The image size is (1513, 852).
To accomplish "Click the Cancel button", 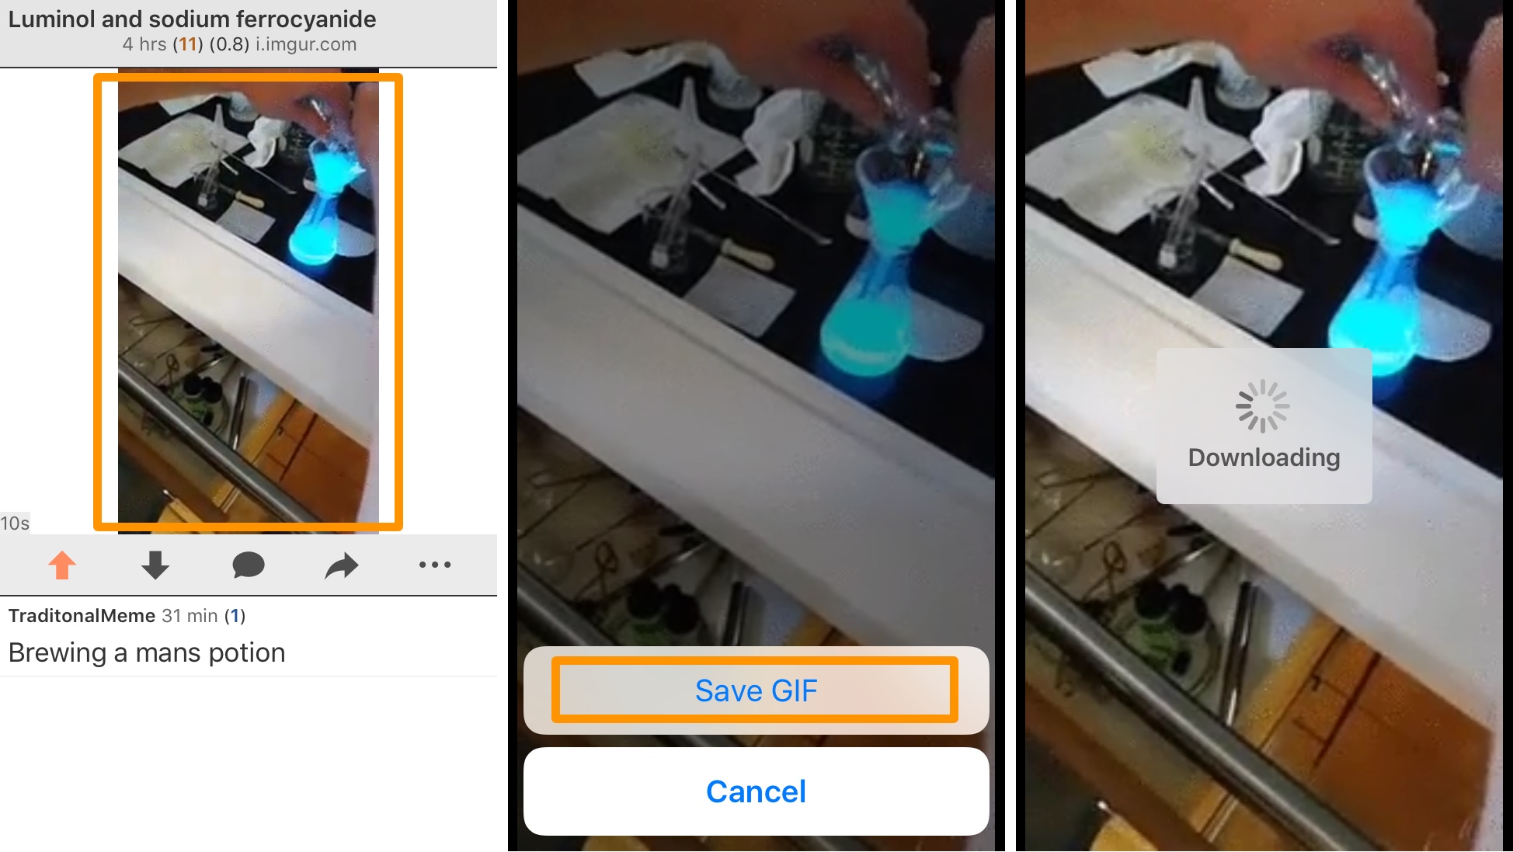I will pyautogui.click(x=756, y=790).
